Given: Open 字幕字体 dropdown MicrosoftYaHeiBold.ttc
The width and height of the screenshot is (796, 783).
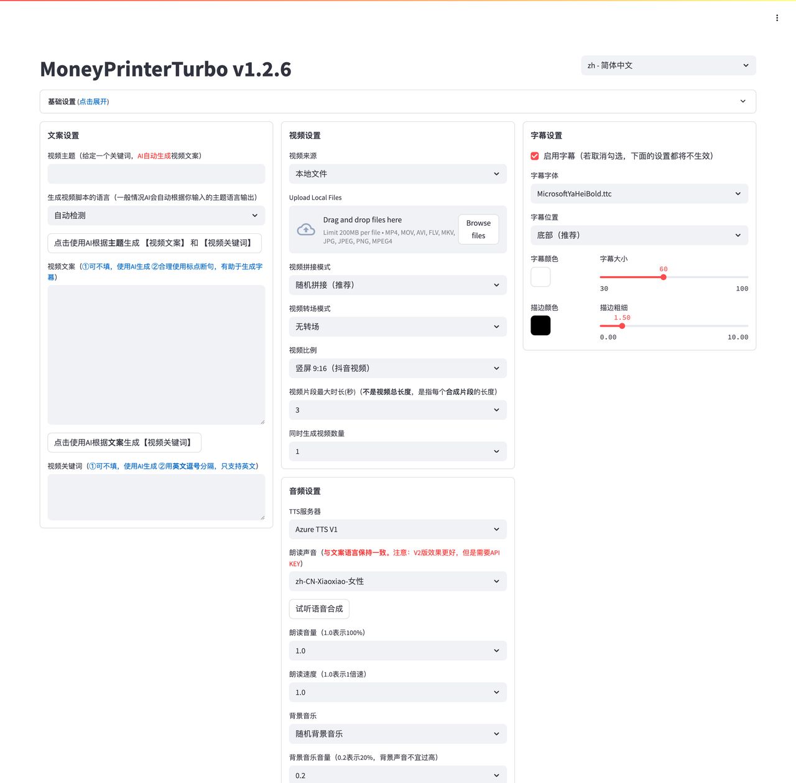Looking at the screenshot, I should (x=639, y=194).
